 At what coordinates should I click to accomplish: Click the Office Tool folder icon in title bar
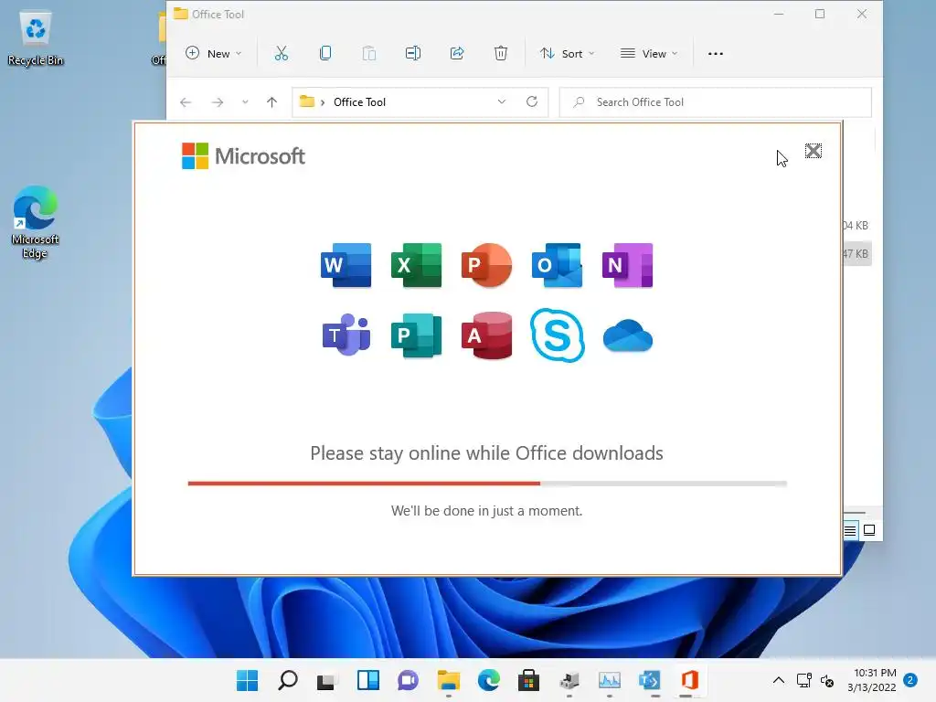click(x=180, y=14)
